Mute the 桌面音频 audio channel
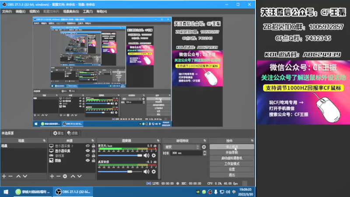 [x=147, y=172]
